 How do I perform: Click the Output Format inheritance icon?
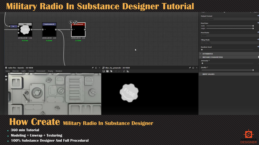pyautogui.click(x=258, y=16)
